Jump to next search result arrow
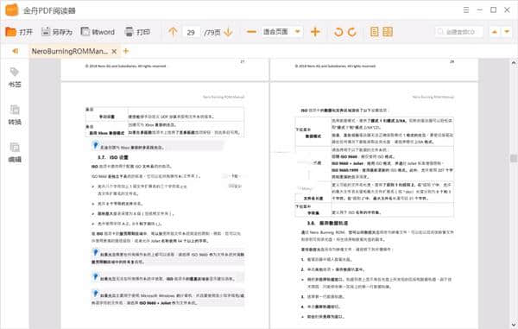Viewport: 518px width, 329px height. pyautogui.click(x=507, y=32)
